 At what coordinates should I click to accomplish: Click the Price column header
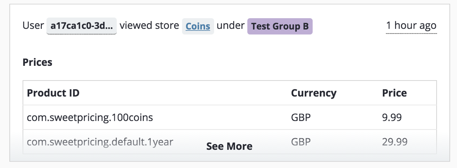tap(395, 93)
